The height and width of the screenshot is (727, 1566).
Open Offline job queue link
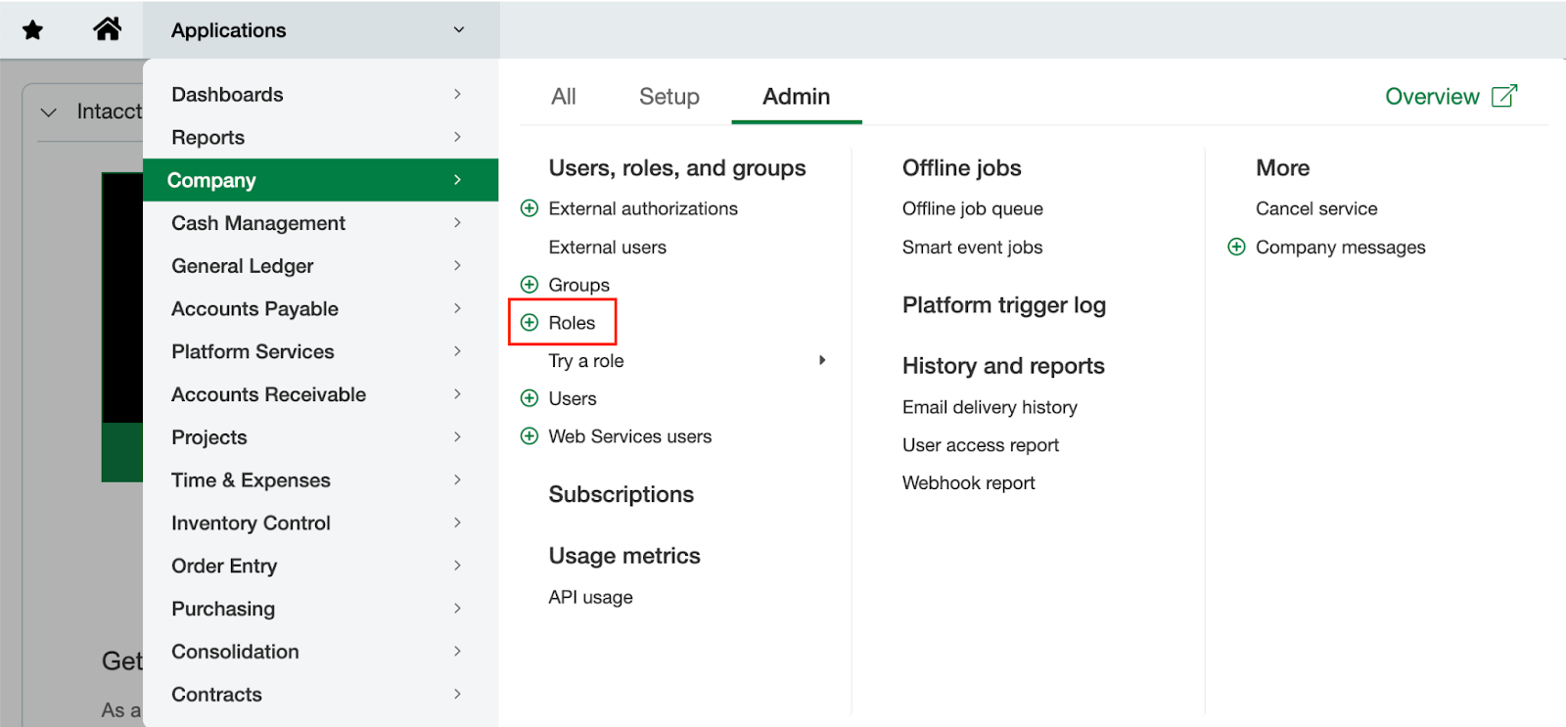(x=973, y=208)
